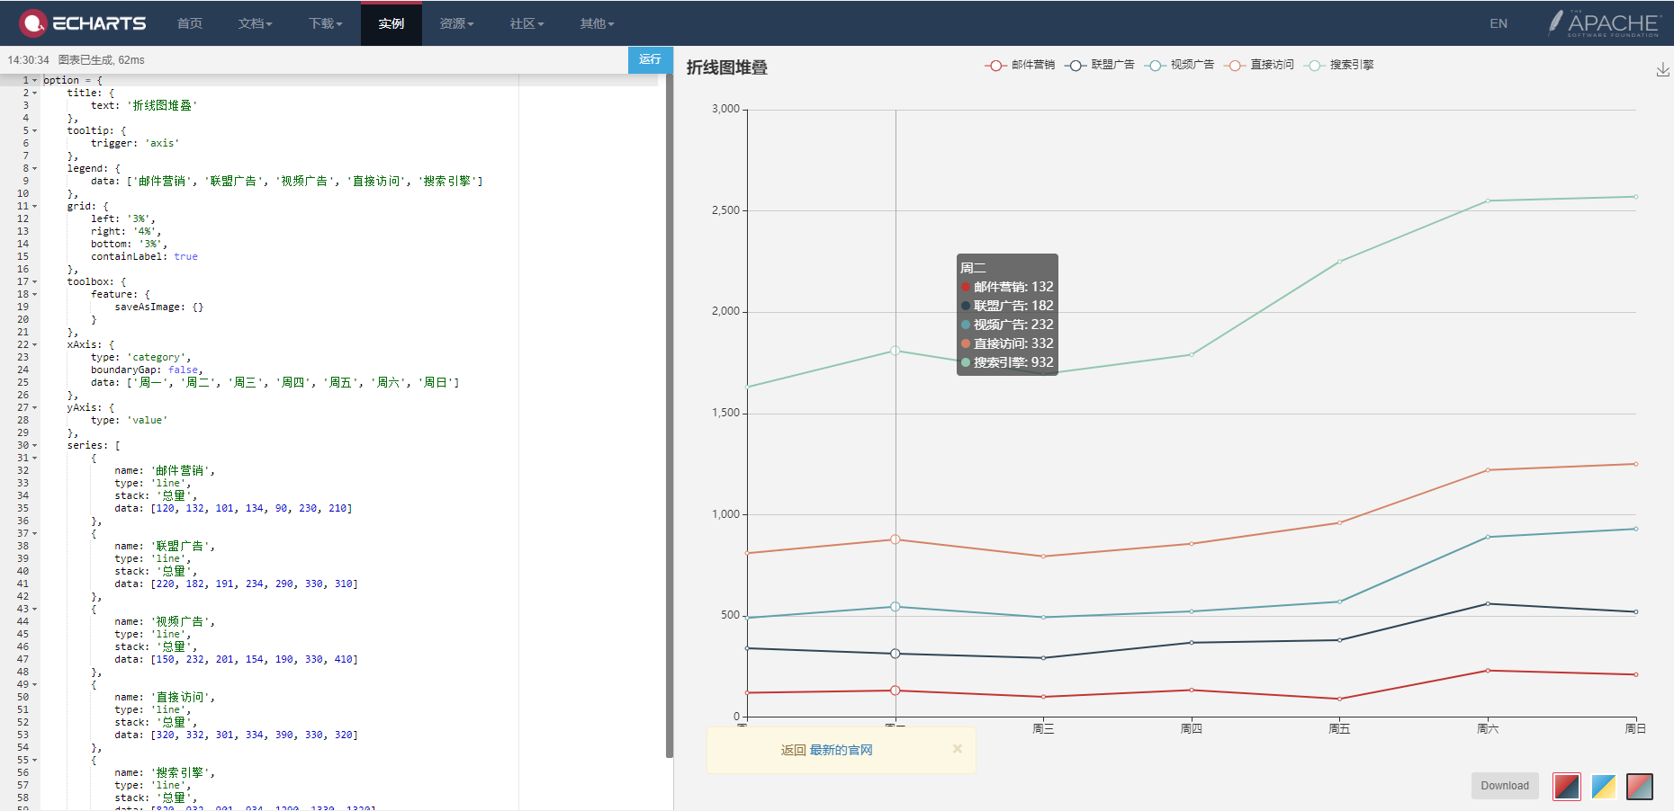Collapse the series array fold on line 30
This screenshot has width=1674, height=811.
click(x=35, y=445)
